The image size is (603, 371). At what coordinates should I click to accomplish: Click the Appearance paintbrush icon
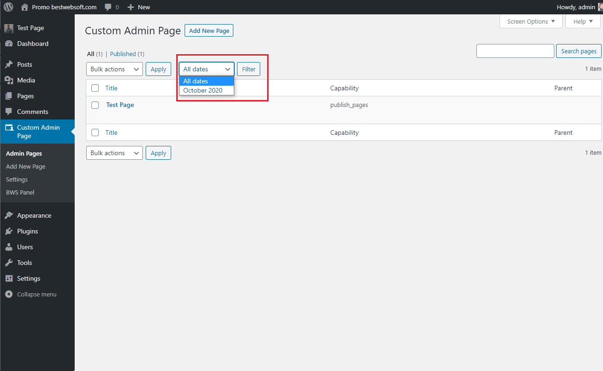point(9,215)
